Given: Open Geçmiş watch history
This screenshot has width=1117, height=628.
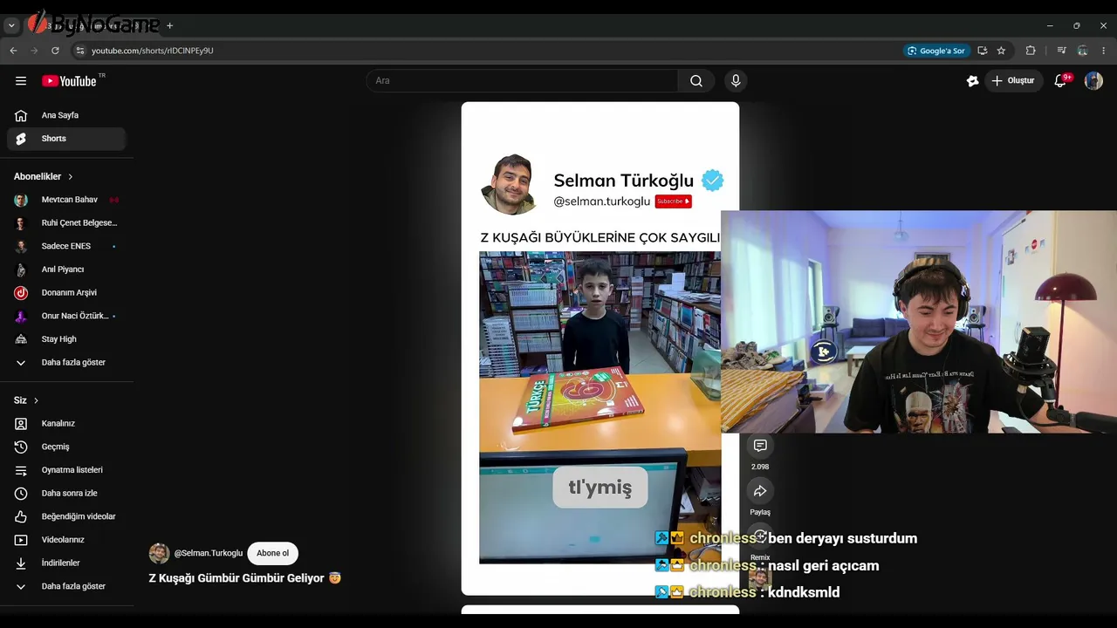Looking at the screenshot, I should coord(67,447).
